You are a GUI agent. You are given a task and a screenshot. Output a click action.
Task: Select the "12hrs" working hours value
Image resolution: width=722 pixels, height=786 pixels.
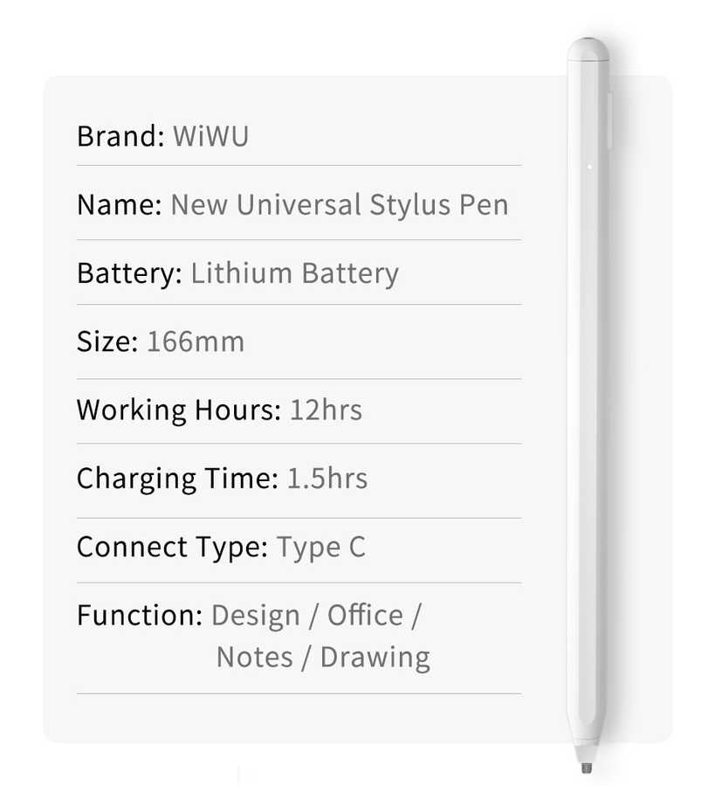(x=325, y=410)
